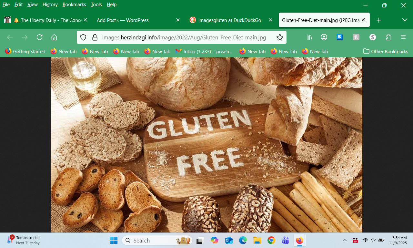Open the Extensions puzzle icon

(388, 37)
